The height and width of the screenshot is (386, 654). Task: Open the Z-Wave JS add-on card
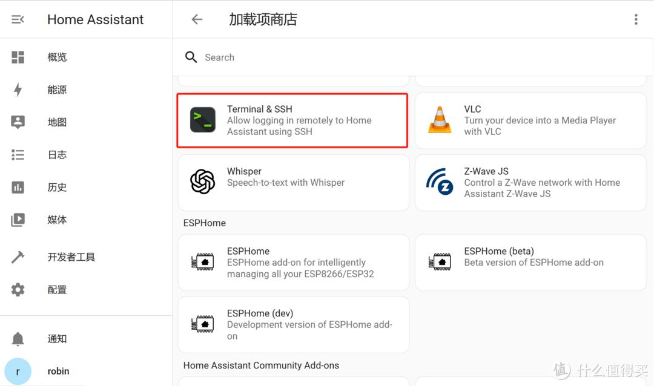[x=530, y=182]
